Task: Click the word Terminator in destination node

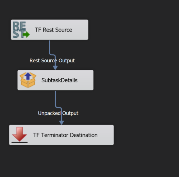Action: [55, 135]
